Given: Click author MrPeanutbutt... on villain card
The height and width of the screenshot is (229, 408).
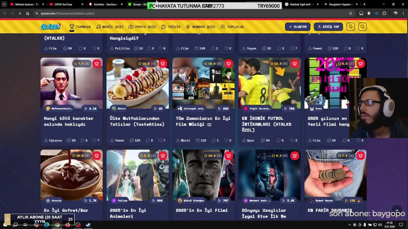Looking at the screenshot, I should [59, 108].
